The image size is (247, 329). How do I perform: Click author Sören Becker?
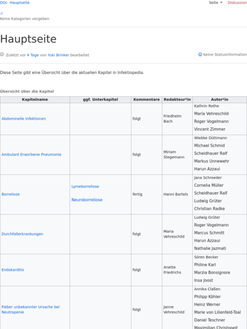(x=206, y=257)
